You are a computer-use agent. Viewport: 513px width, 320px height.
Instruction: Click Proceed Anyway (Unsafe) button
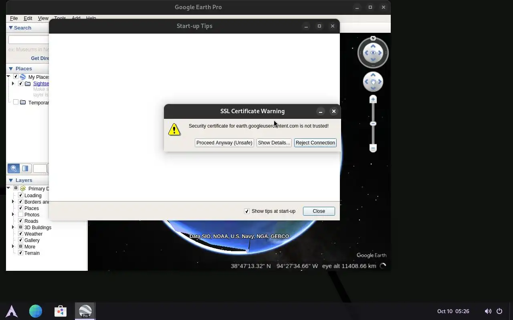(x=224, y=143)
